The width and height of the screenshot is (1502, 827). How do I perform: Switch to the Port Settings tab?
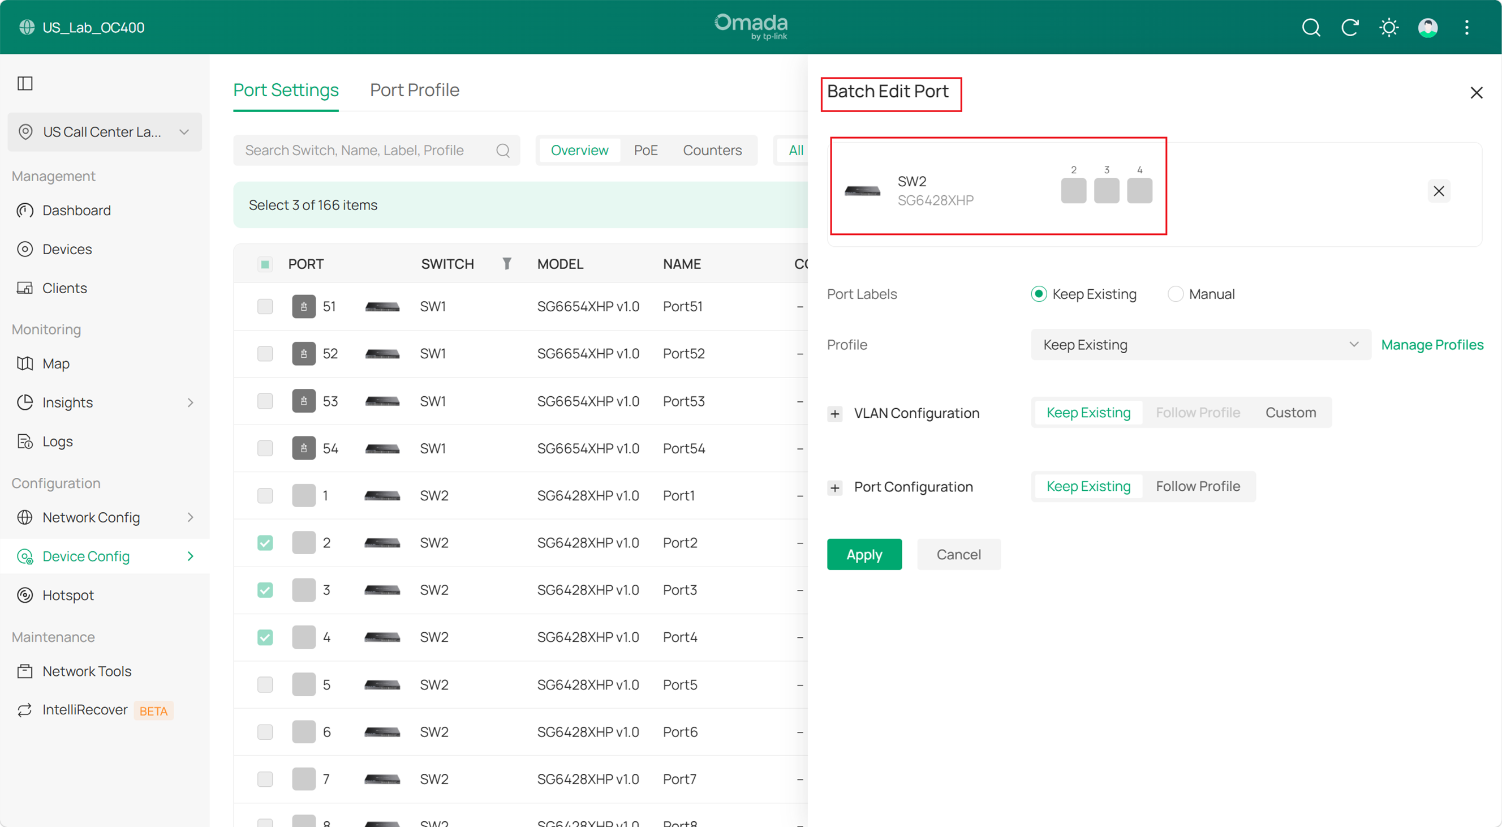click(286, 91)
